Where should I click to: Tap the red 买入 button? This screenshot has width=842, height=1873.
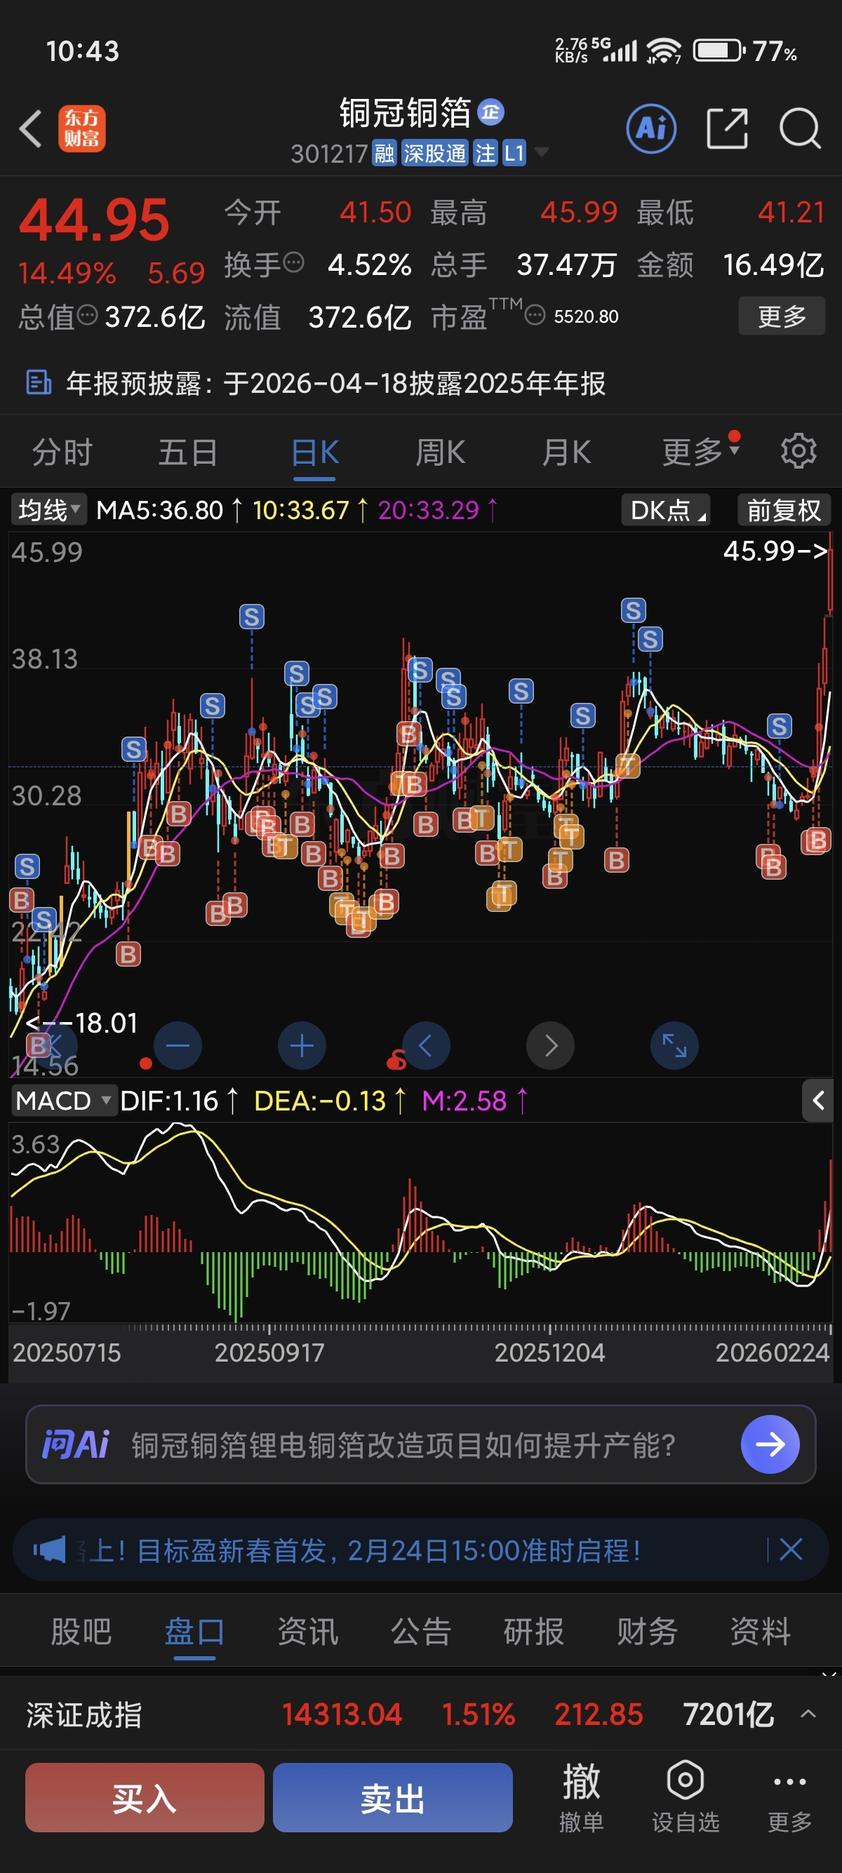[x=145, y=1797]
